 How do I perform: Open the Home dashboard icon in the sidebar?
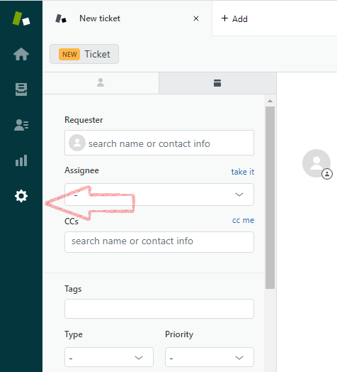coord(21,54)
